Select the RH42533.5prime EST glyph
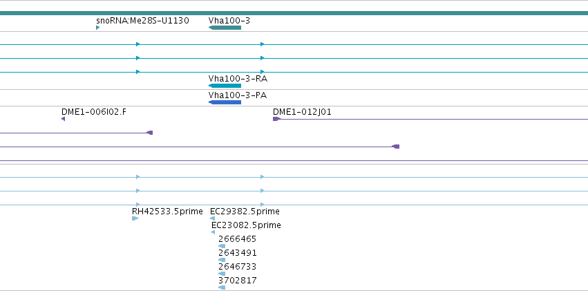The image size is (588, 291). coord(135,218)
